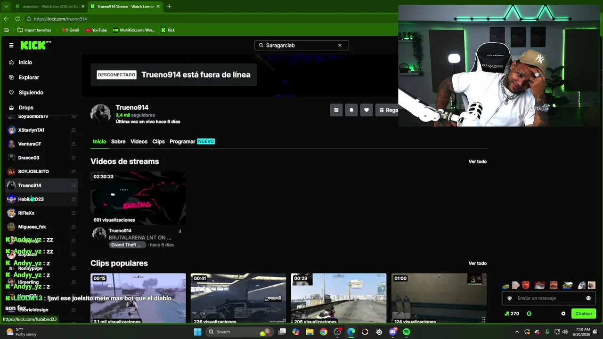Click the chat-panel icon button beside the bell

click(336, 110)
